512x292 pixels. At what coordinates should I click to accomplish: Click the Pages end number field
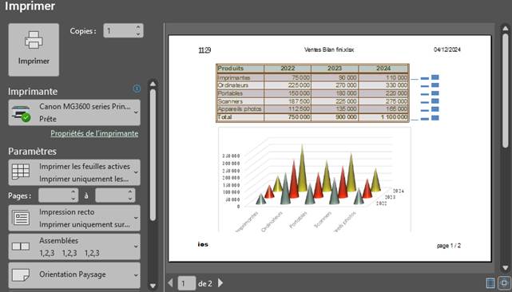pyautogui.click(x=115, y=195)
